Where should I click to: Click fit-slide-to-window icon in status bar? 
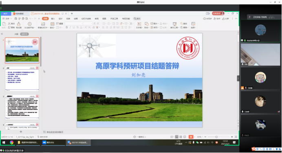point(236,137)
